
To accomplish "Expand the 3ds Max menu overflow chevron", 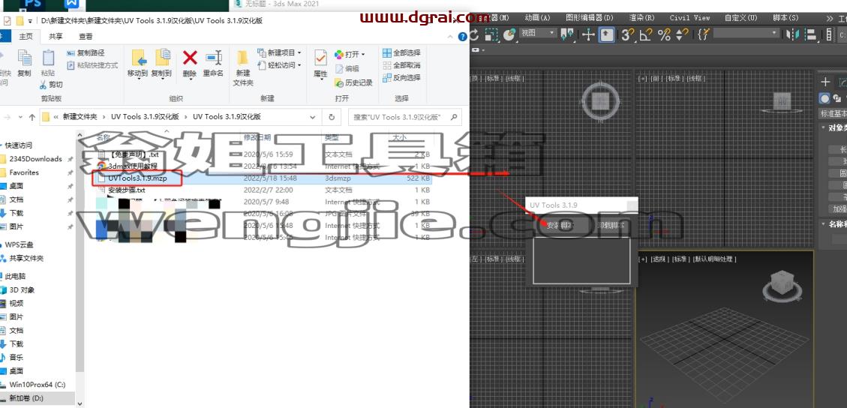I will [830, 18].
